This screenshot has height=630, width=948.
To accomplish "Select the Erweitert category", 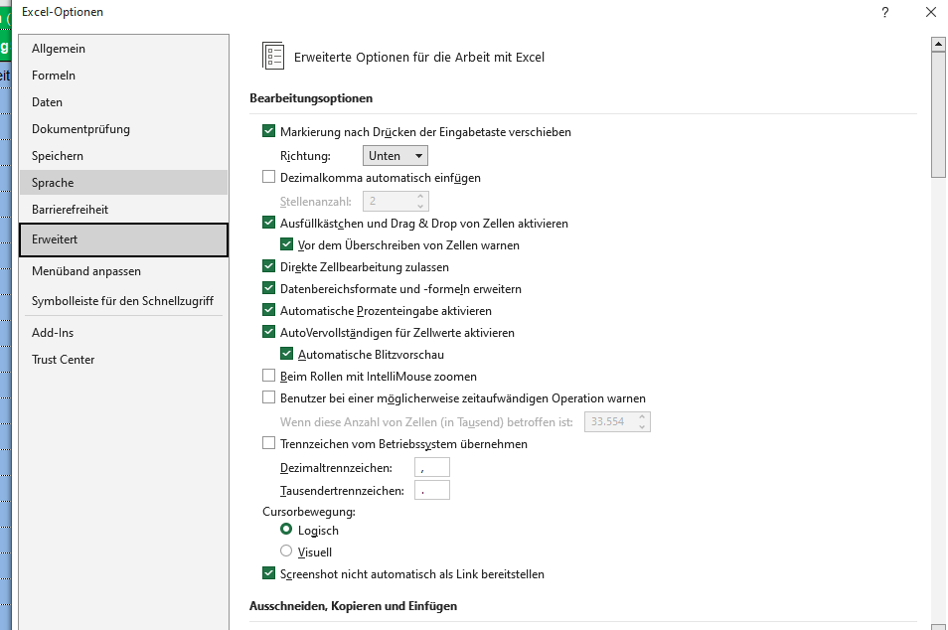I will click(123, 239).
